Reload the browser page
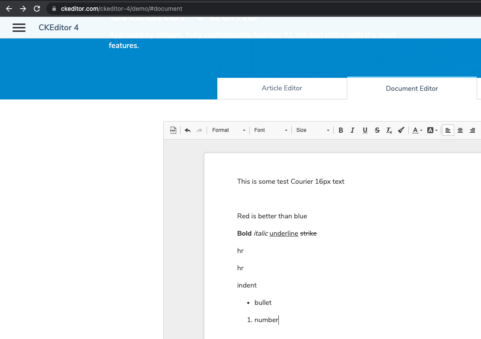Viewport: 481px width, 339px height. tap(37, 9)
